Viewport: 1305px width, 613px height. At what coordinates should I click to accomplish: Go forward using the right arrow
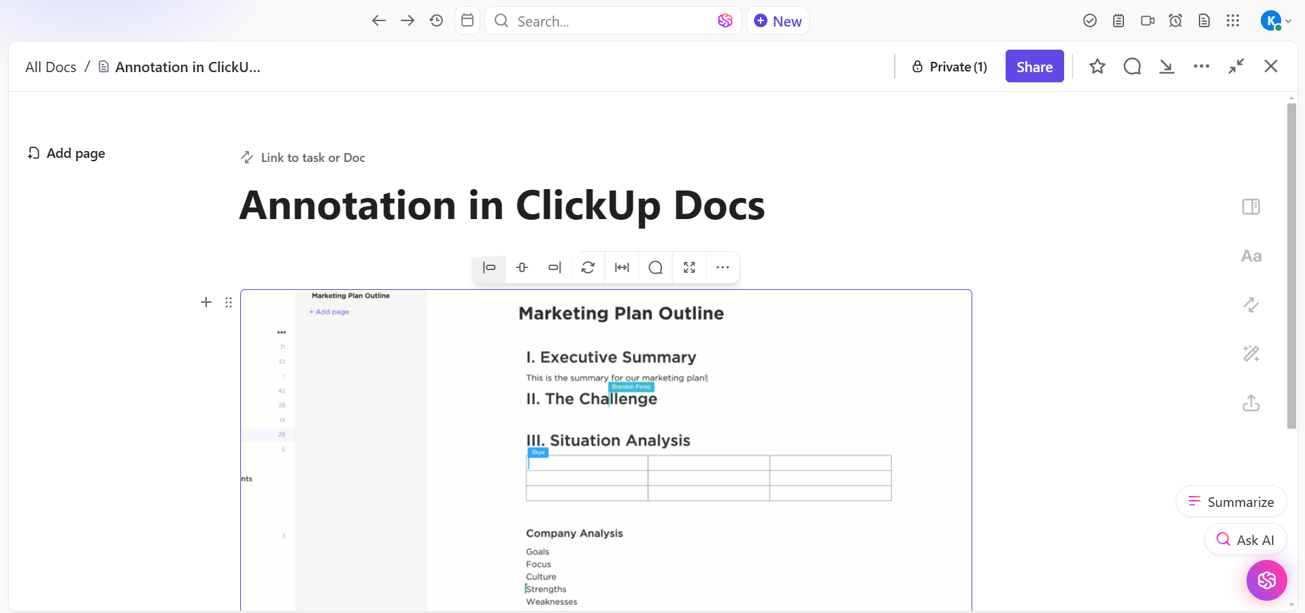click(x=408, y=21)
